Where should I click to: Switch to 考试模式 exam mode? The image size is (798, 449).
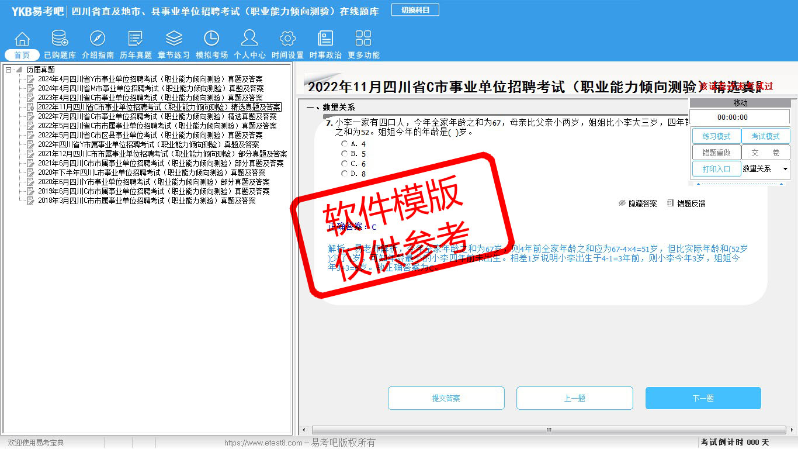[x=766, y=136]
